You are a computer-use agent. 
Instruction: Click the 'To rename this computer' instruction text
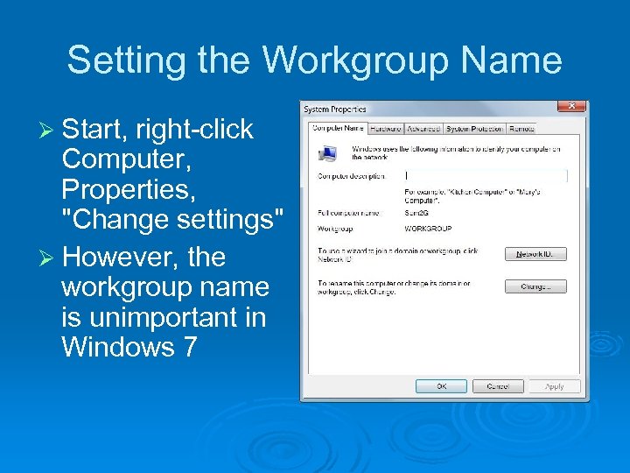tap(394, 287)
